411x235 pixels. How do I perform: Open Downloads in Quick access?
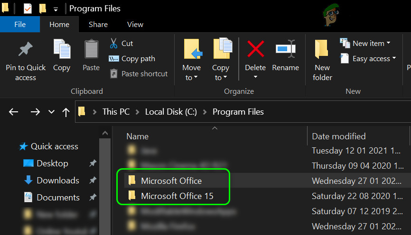pos(57,181)
